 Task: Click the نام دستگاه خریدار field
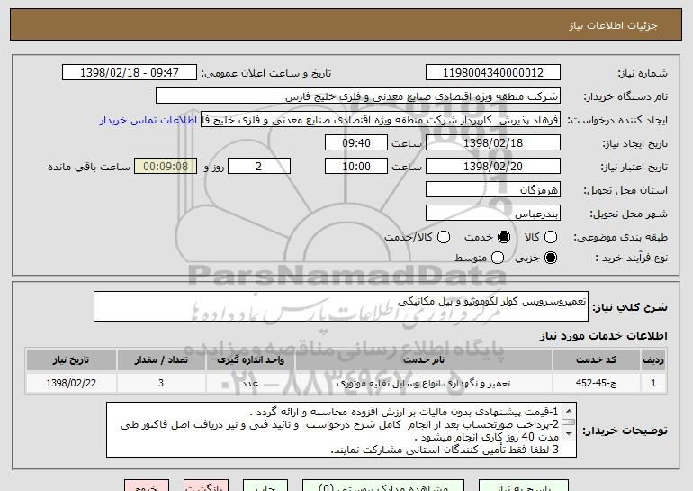click(x=358, y=96)
